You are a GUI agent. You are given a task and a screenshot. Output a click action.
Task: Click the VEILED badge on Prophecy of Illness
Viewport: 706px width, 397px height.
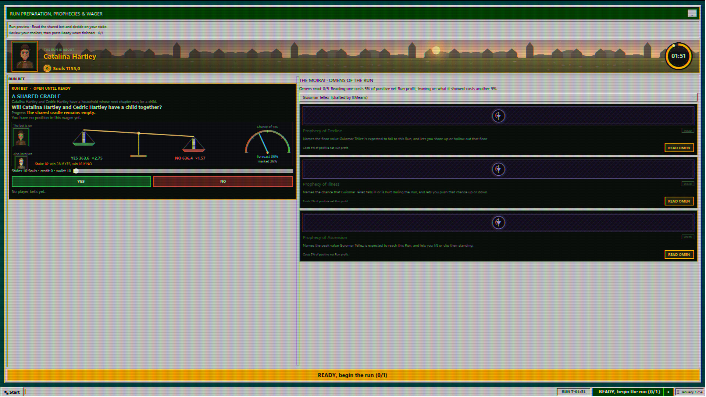coord(687,184)
